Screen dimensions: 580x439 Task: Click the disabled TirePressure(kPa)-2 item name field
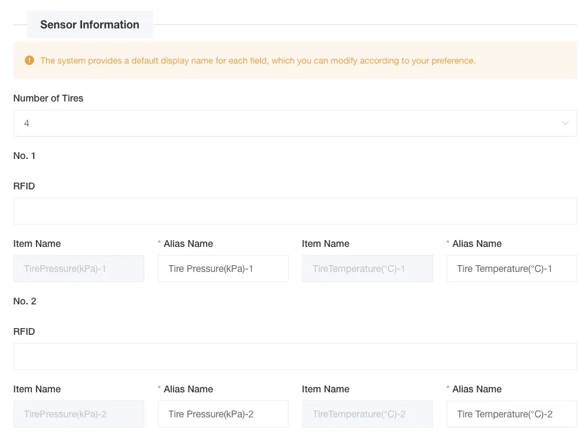coord(79,414)
